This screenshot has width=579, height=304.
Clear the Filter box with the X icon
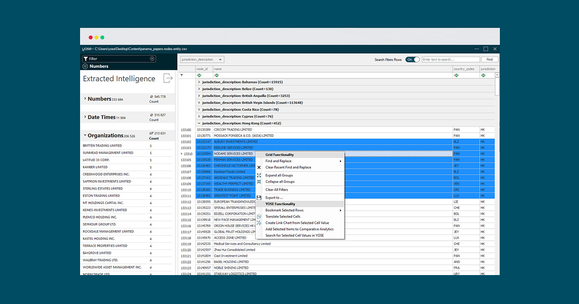[x=152, y=59]
